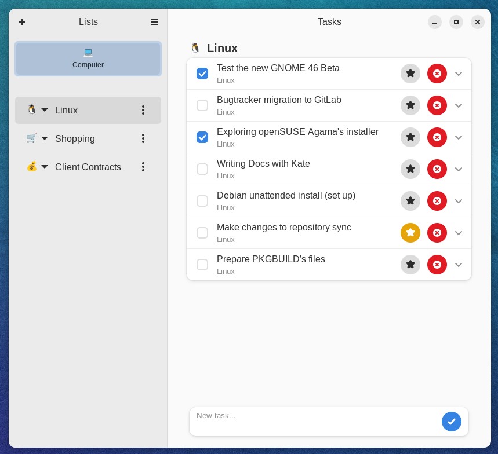
Task: Minimize the Tasks window
Action: (434, 22)
